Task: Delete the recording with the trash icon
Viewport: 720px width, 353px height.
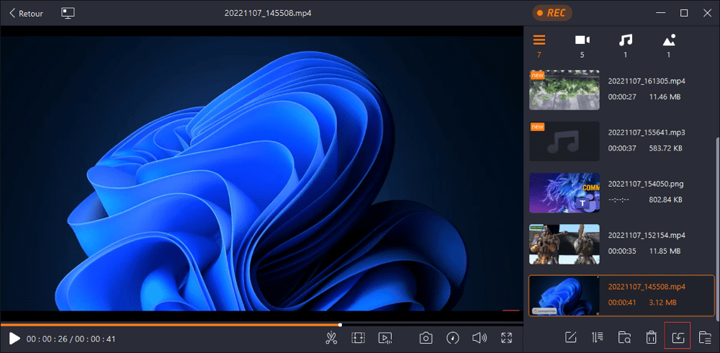Action: click(651, 337)
